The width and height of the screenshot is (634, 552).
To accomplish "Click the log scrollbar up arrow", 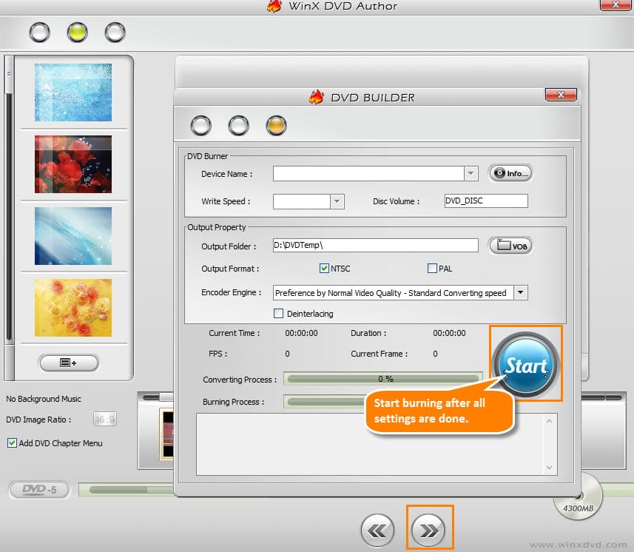I will coord(549,421).
